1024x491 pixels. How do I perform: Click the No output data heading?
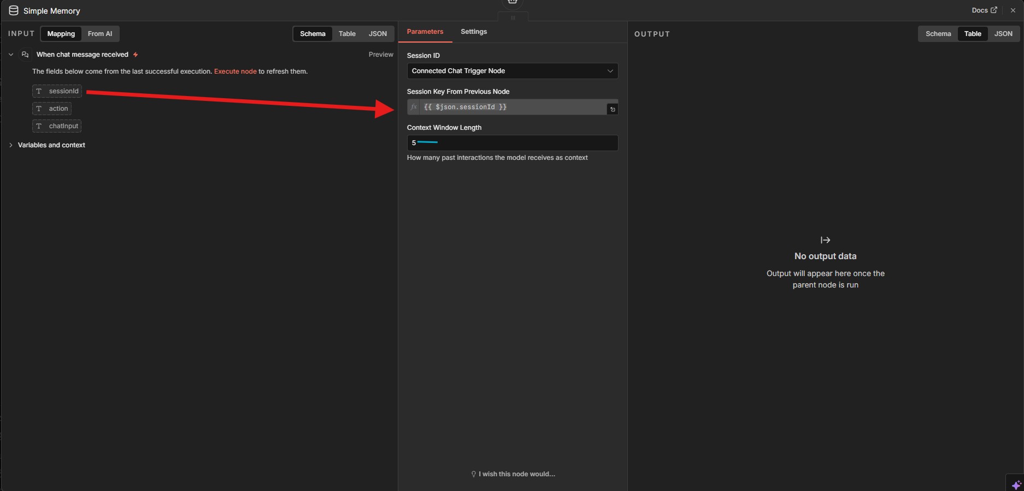[x=825, y=256]
